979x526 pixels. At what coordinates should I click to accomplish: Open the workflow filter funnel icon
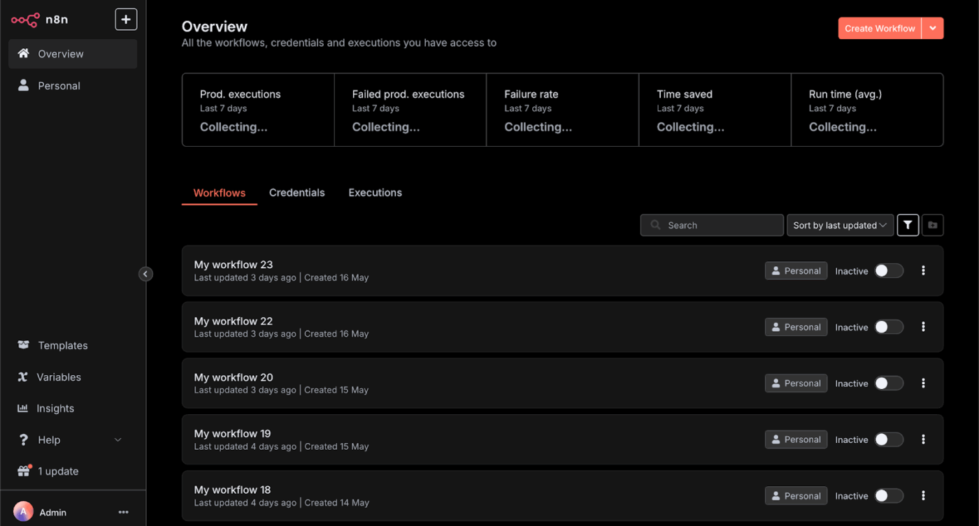(908, 225)
